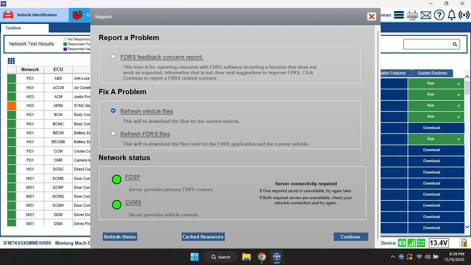Screen dimensions: 471x265
Task: Open the notifications bell icon
Action: click(x=452, y=15)
